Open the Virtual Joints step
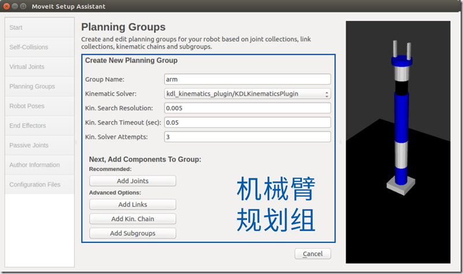The height and width of the screenshot is (274, 463). click(x=40, y=67)
